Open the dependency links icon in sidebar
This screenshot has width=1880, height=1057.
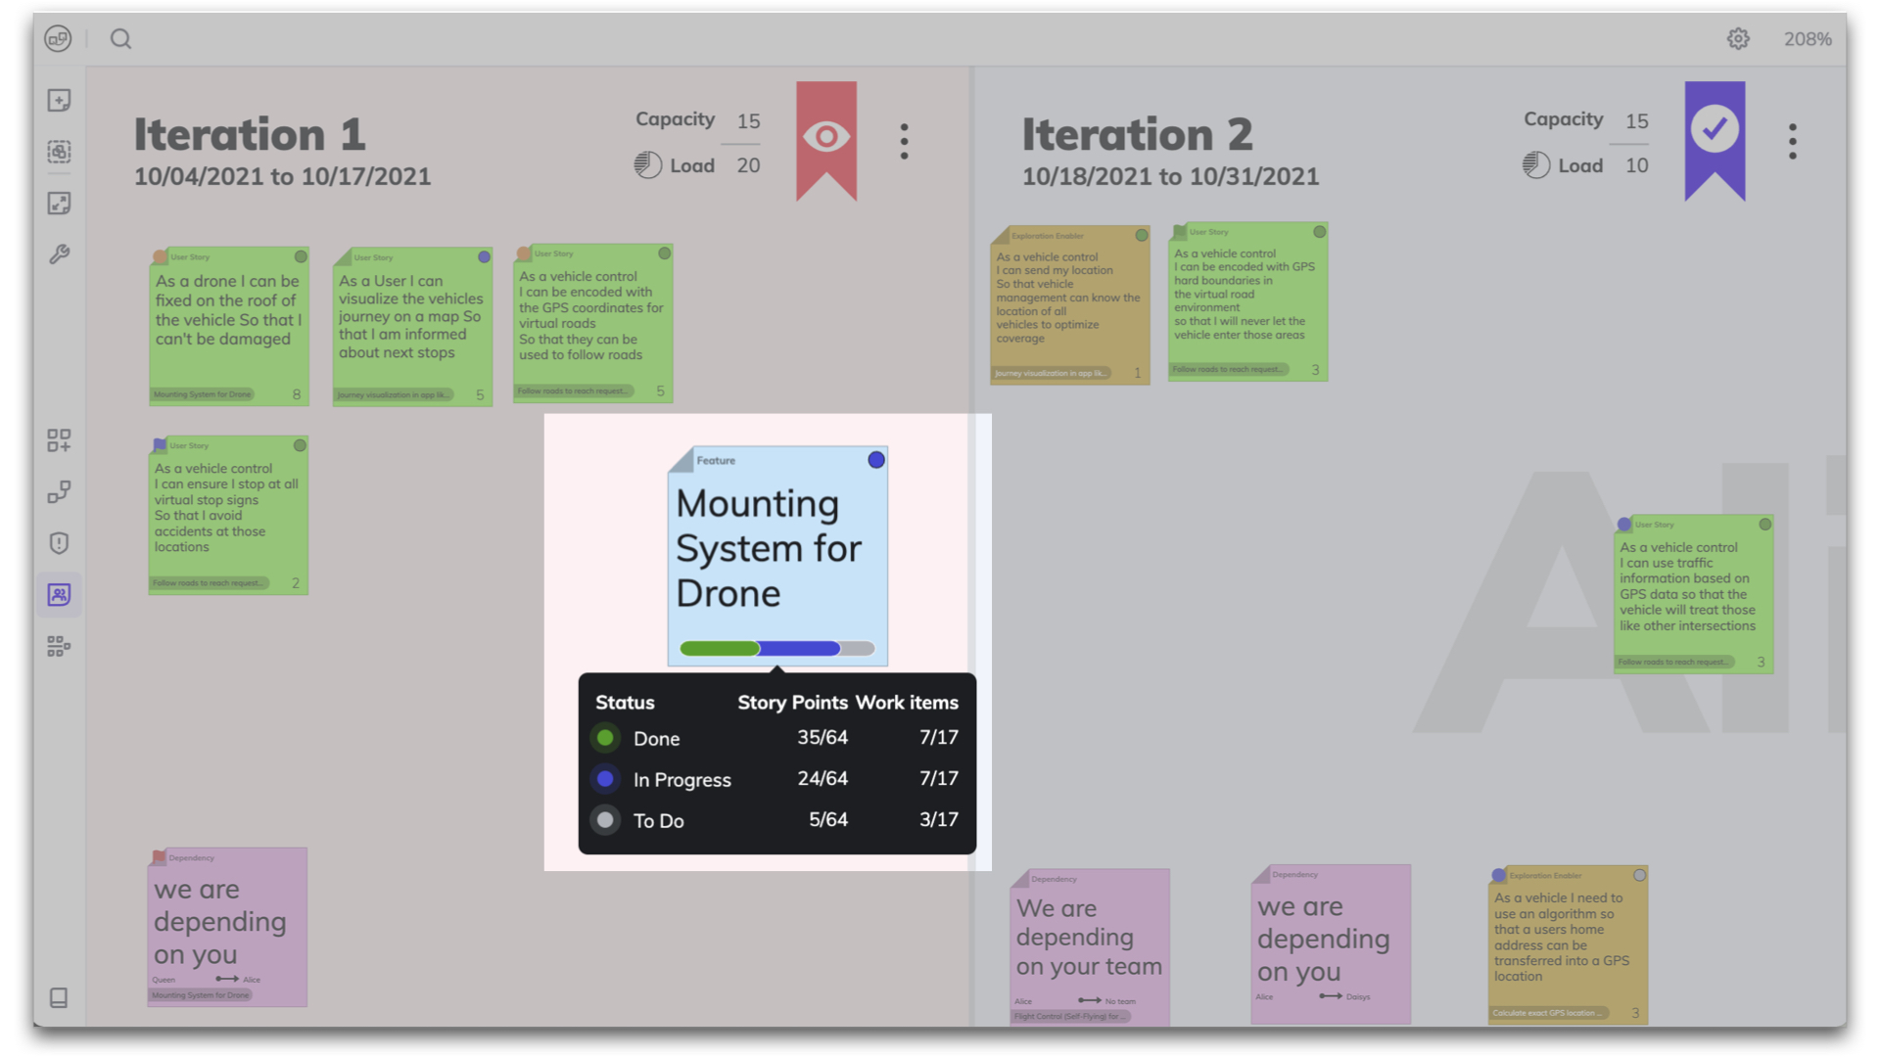click(x=59, y=491)
